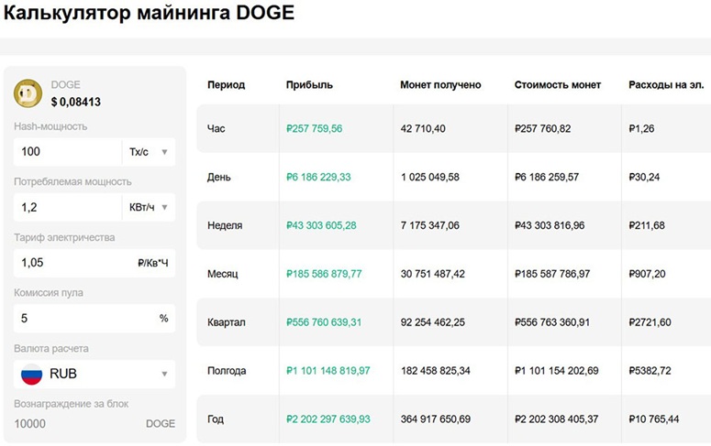Click the Прибыль column header

point(309,84)
